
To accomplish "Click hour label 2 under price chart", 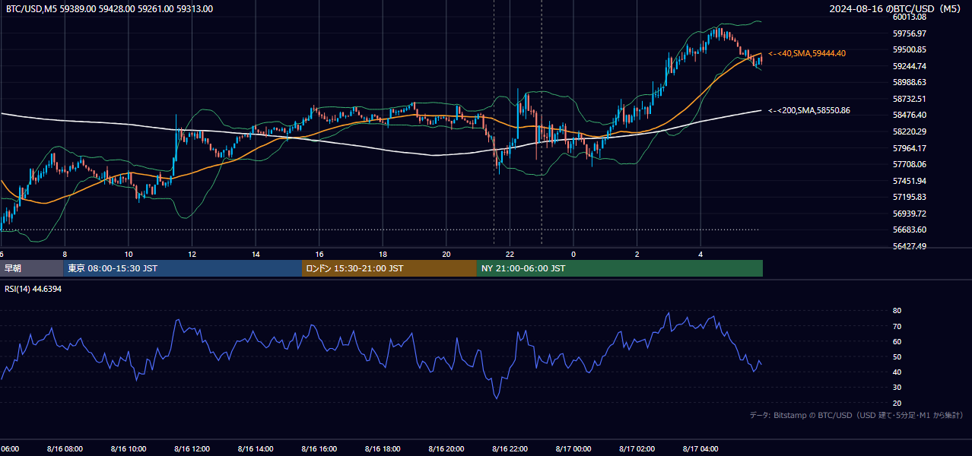I will click(x=637, y=254).
